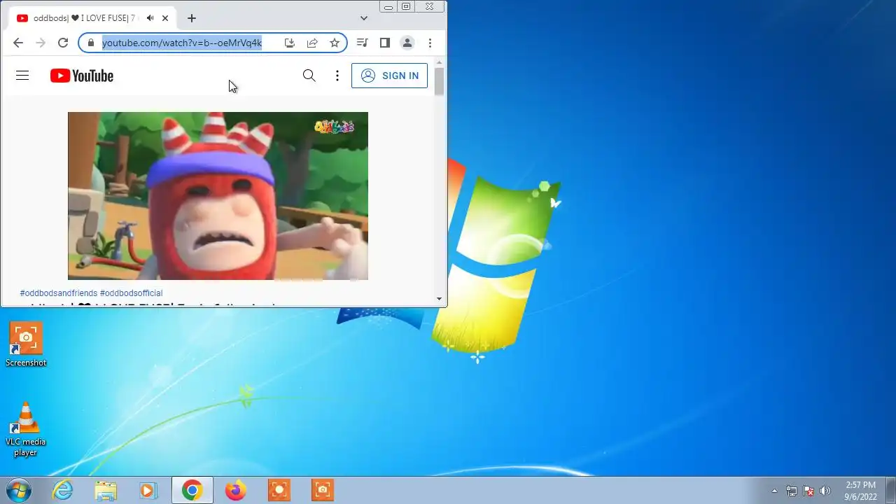Reload the YouTube page
Image resolution: width=896 pixels, height=504 pixels.
pyautogui.click(x=63, y=43)
